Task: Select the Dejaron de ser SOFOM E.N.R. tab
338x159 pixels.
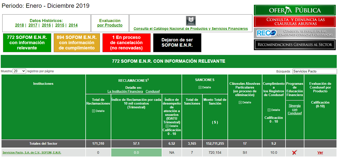Action: pyautogui.click(x=177, y=43)
